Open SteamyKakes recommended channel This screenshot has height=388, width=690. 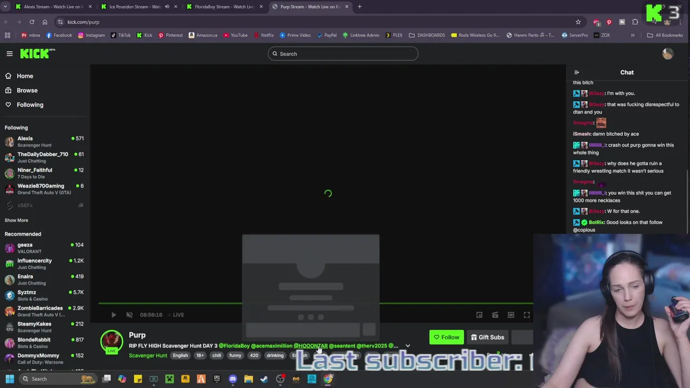(45, 327)
